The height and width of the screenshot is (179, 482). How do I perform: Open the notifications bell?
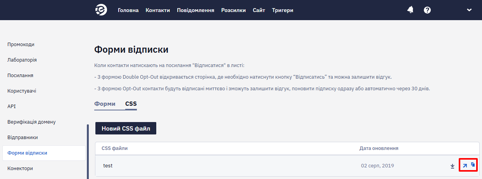click(410, 10)
